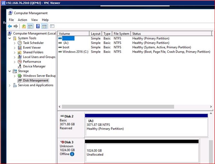Sort by the File System column header
The image size is (215, 164).
(121, 34)
